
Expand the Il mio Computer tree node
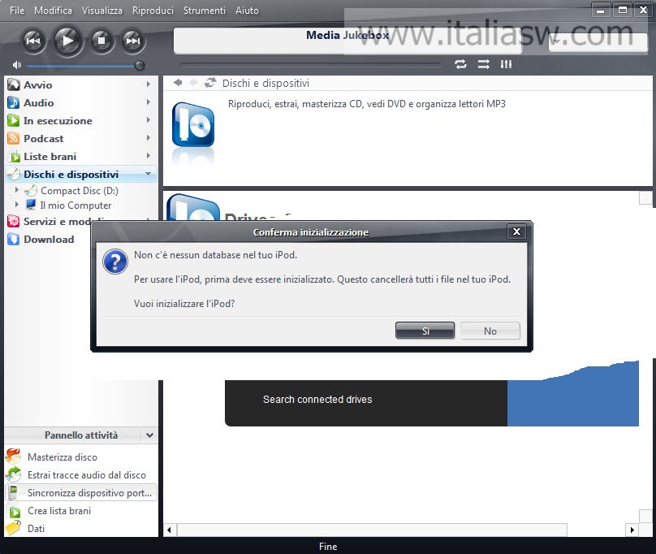point(17,205)
